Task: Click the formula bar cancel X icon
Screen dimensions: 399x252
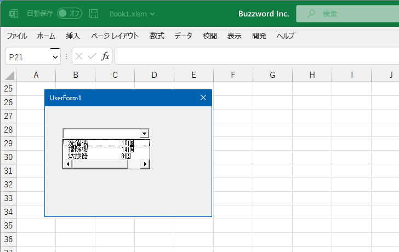Action: pos(79,56)
